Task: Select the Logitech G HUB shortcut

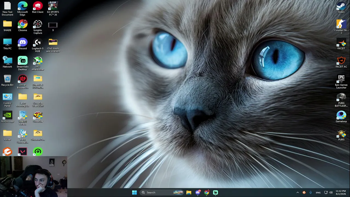Action: [x=38, y=45]
